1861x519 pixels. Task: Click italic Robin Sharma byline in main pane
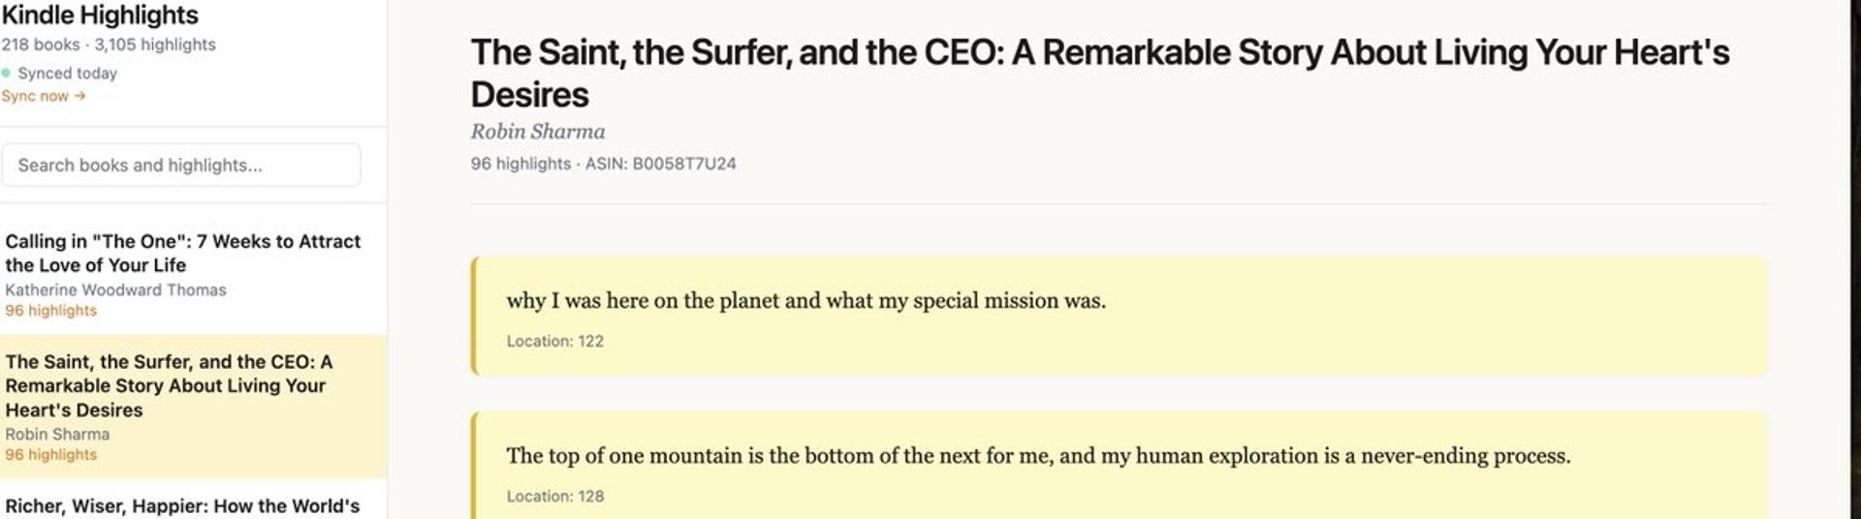coord(538,132)
